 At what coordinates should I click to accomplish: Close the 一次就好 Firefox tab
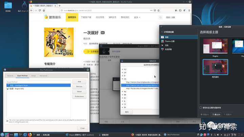(55, 6)
